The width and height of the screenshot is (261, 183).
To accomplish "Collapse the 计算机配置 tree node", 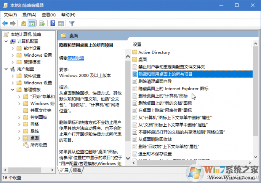I will [x=6, y=41].
